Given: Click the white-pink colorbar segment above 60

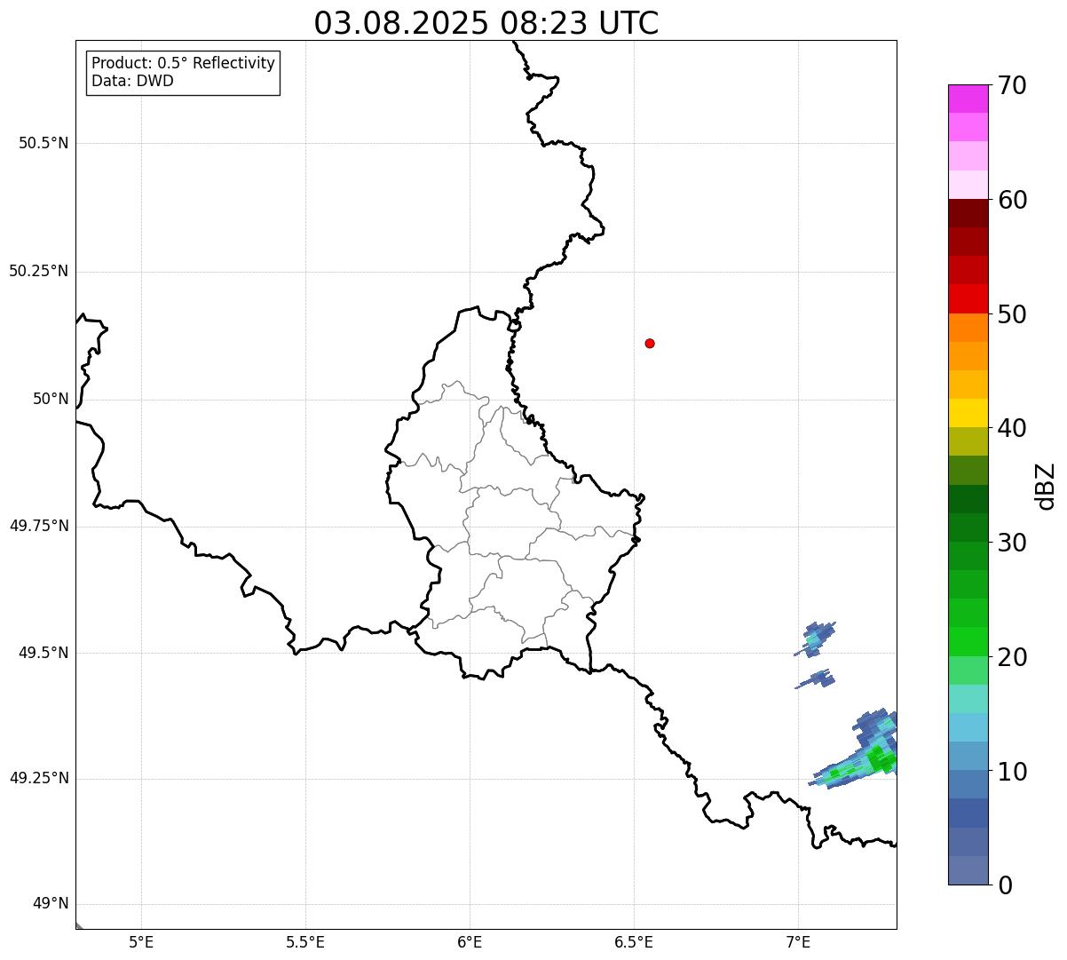Looking at the screenshot, I should point(968,185).
